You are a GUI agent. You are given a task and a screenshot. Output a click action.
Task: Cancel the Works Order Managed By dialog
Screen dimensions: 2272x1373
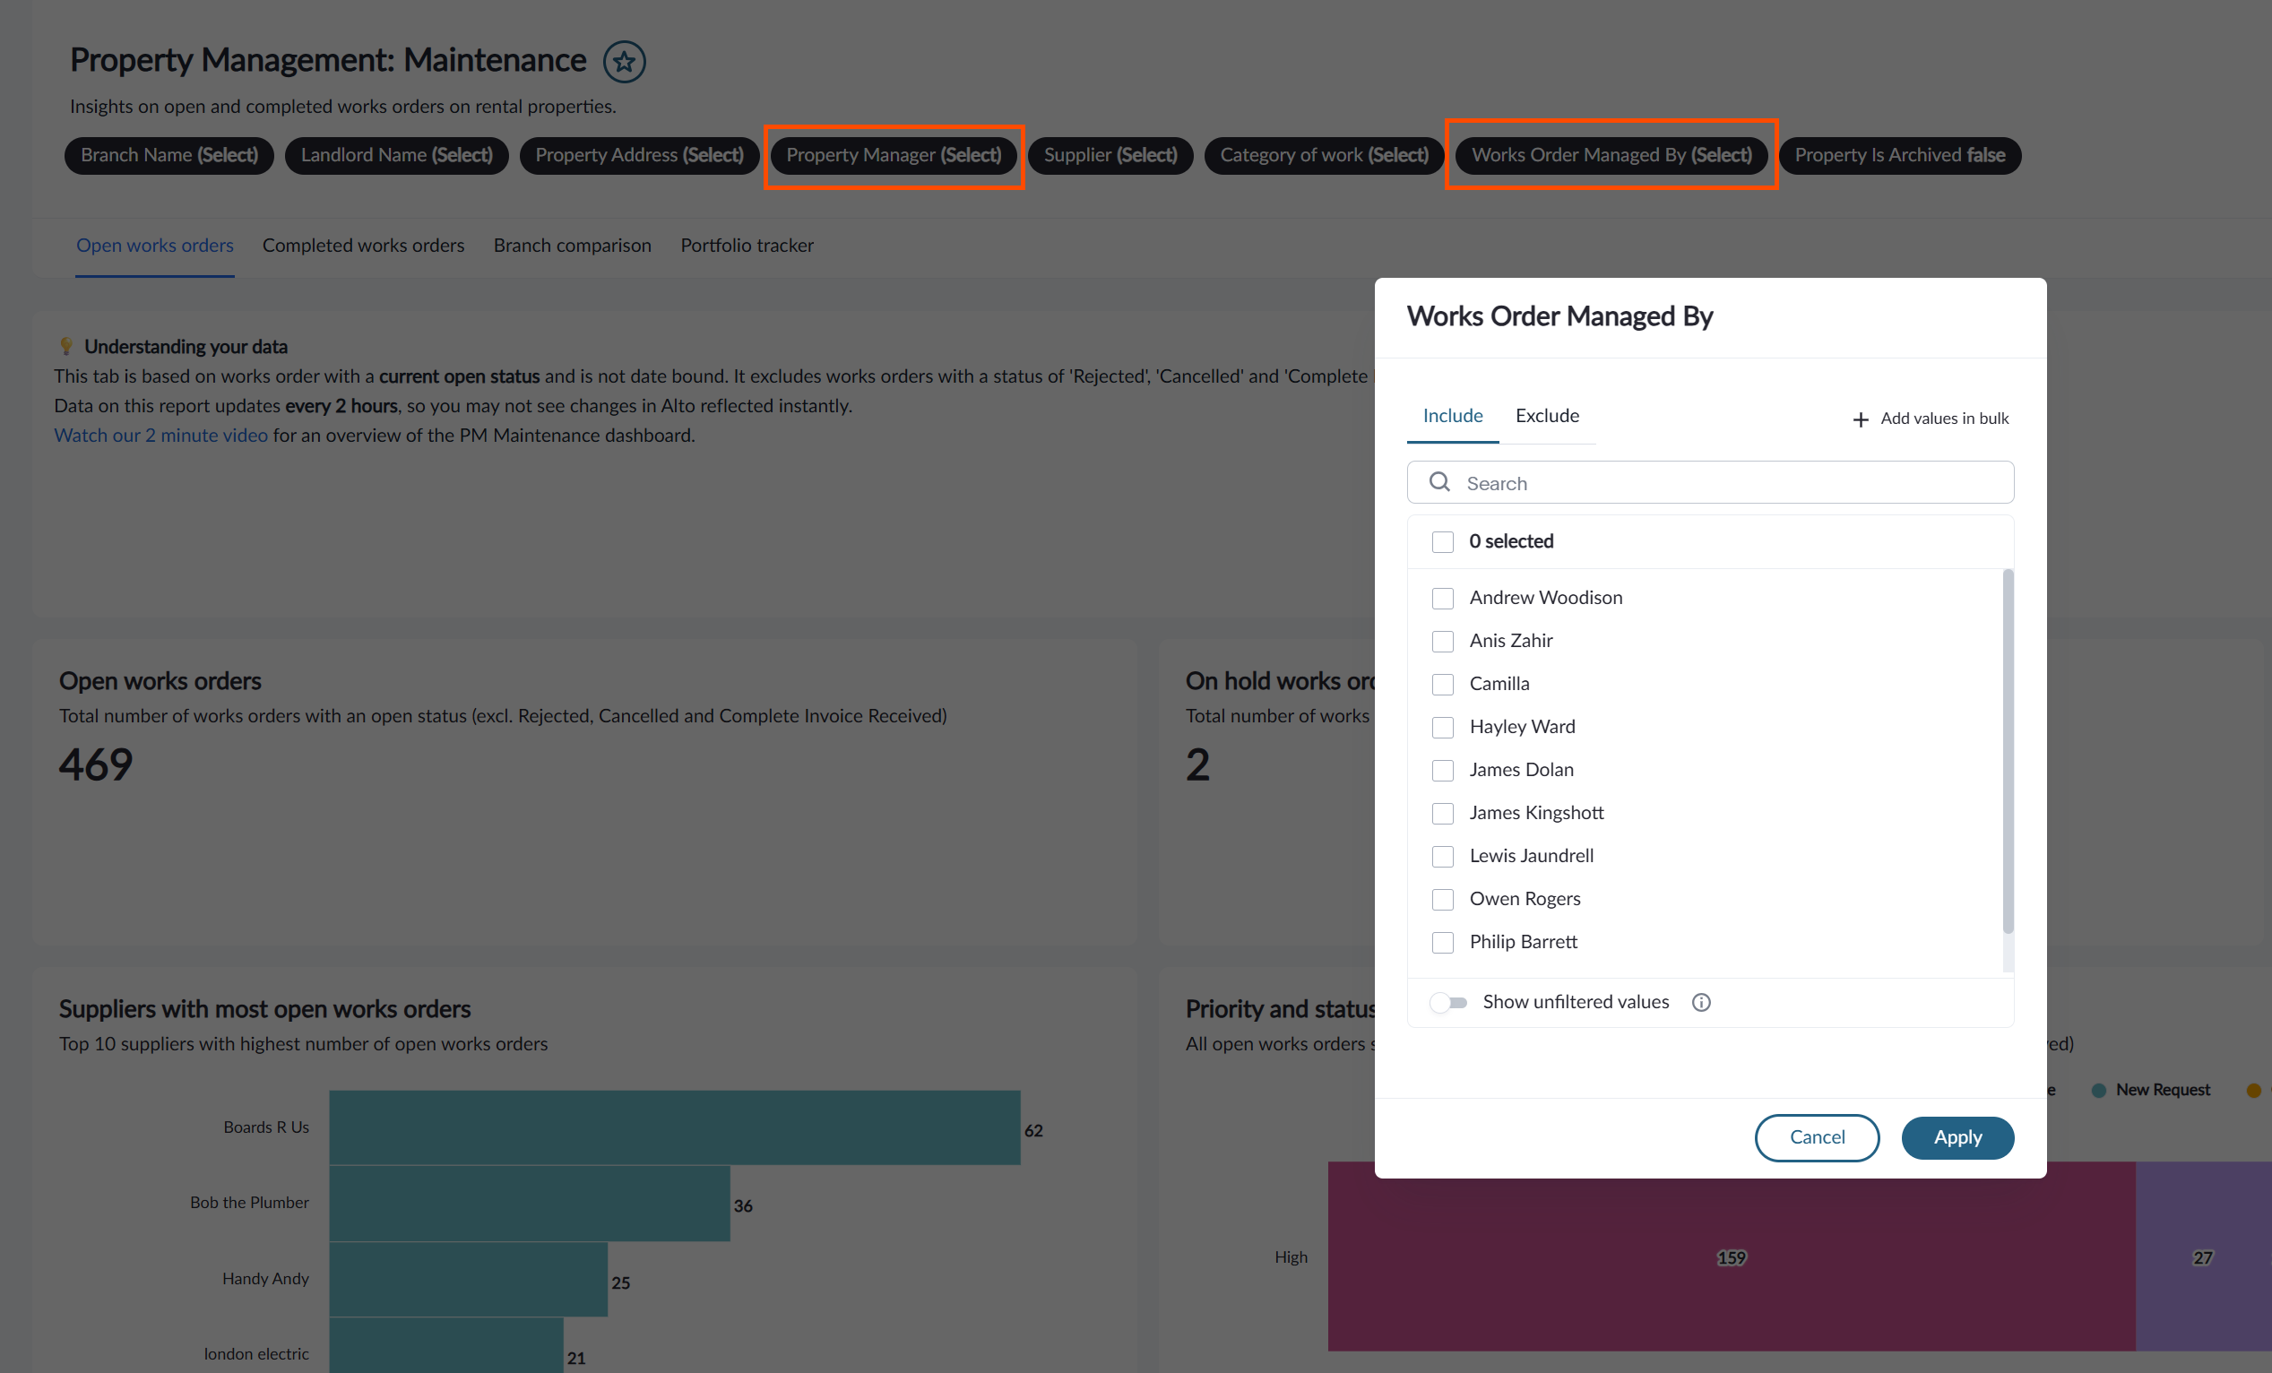[1817, 1138]
